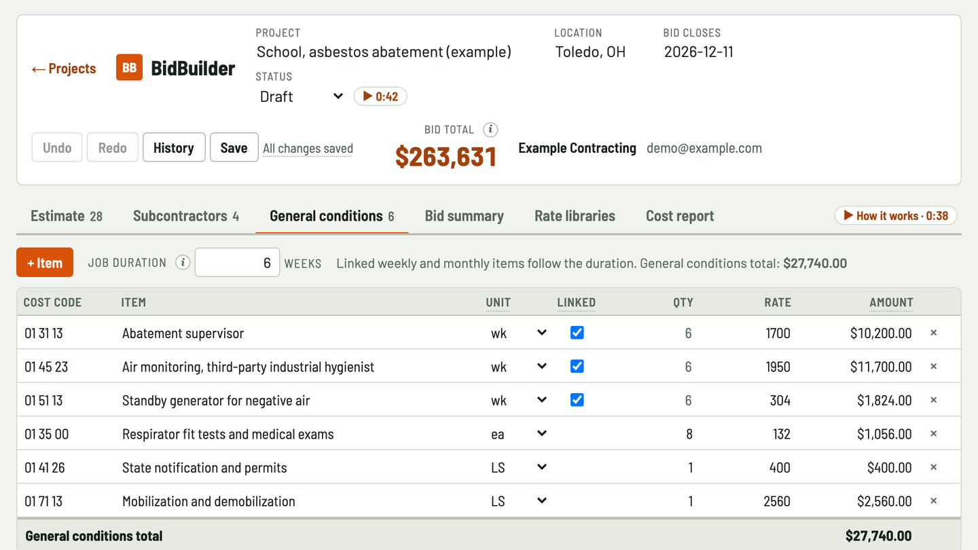This screenshot has height=550, width=978.
Task: Click the BidBuilder BB logo icon
Action: 129,68
